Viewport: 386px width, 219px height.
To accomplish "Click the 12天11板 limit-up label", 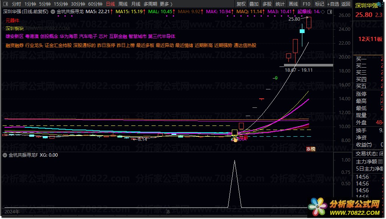I will pos(370,39).
